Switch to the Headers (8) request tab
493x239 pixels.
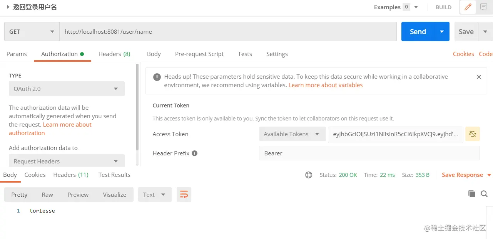[114, 54]
